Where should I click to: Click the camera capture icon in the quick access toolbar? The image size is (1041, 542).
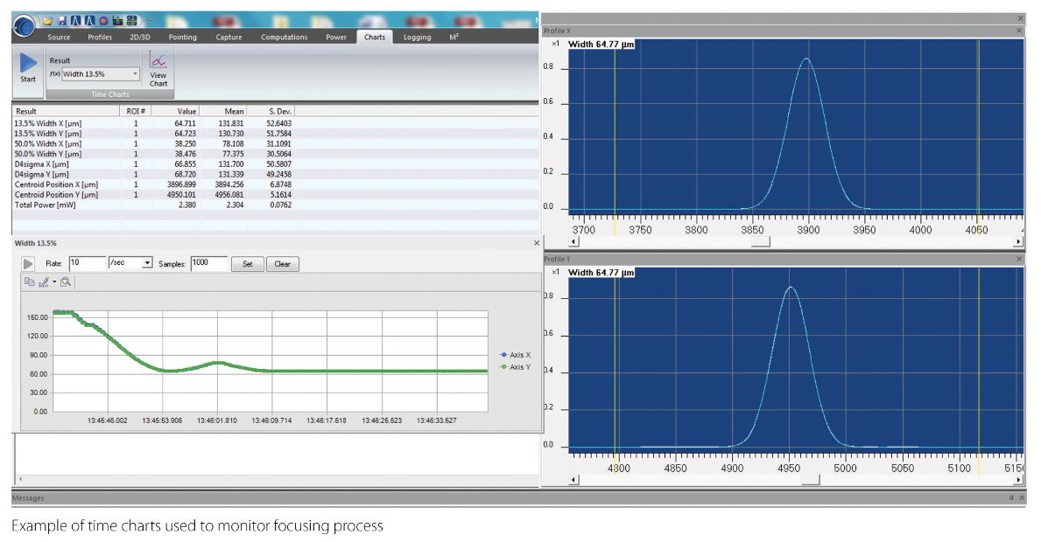click(x=119, y=22)
